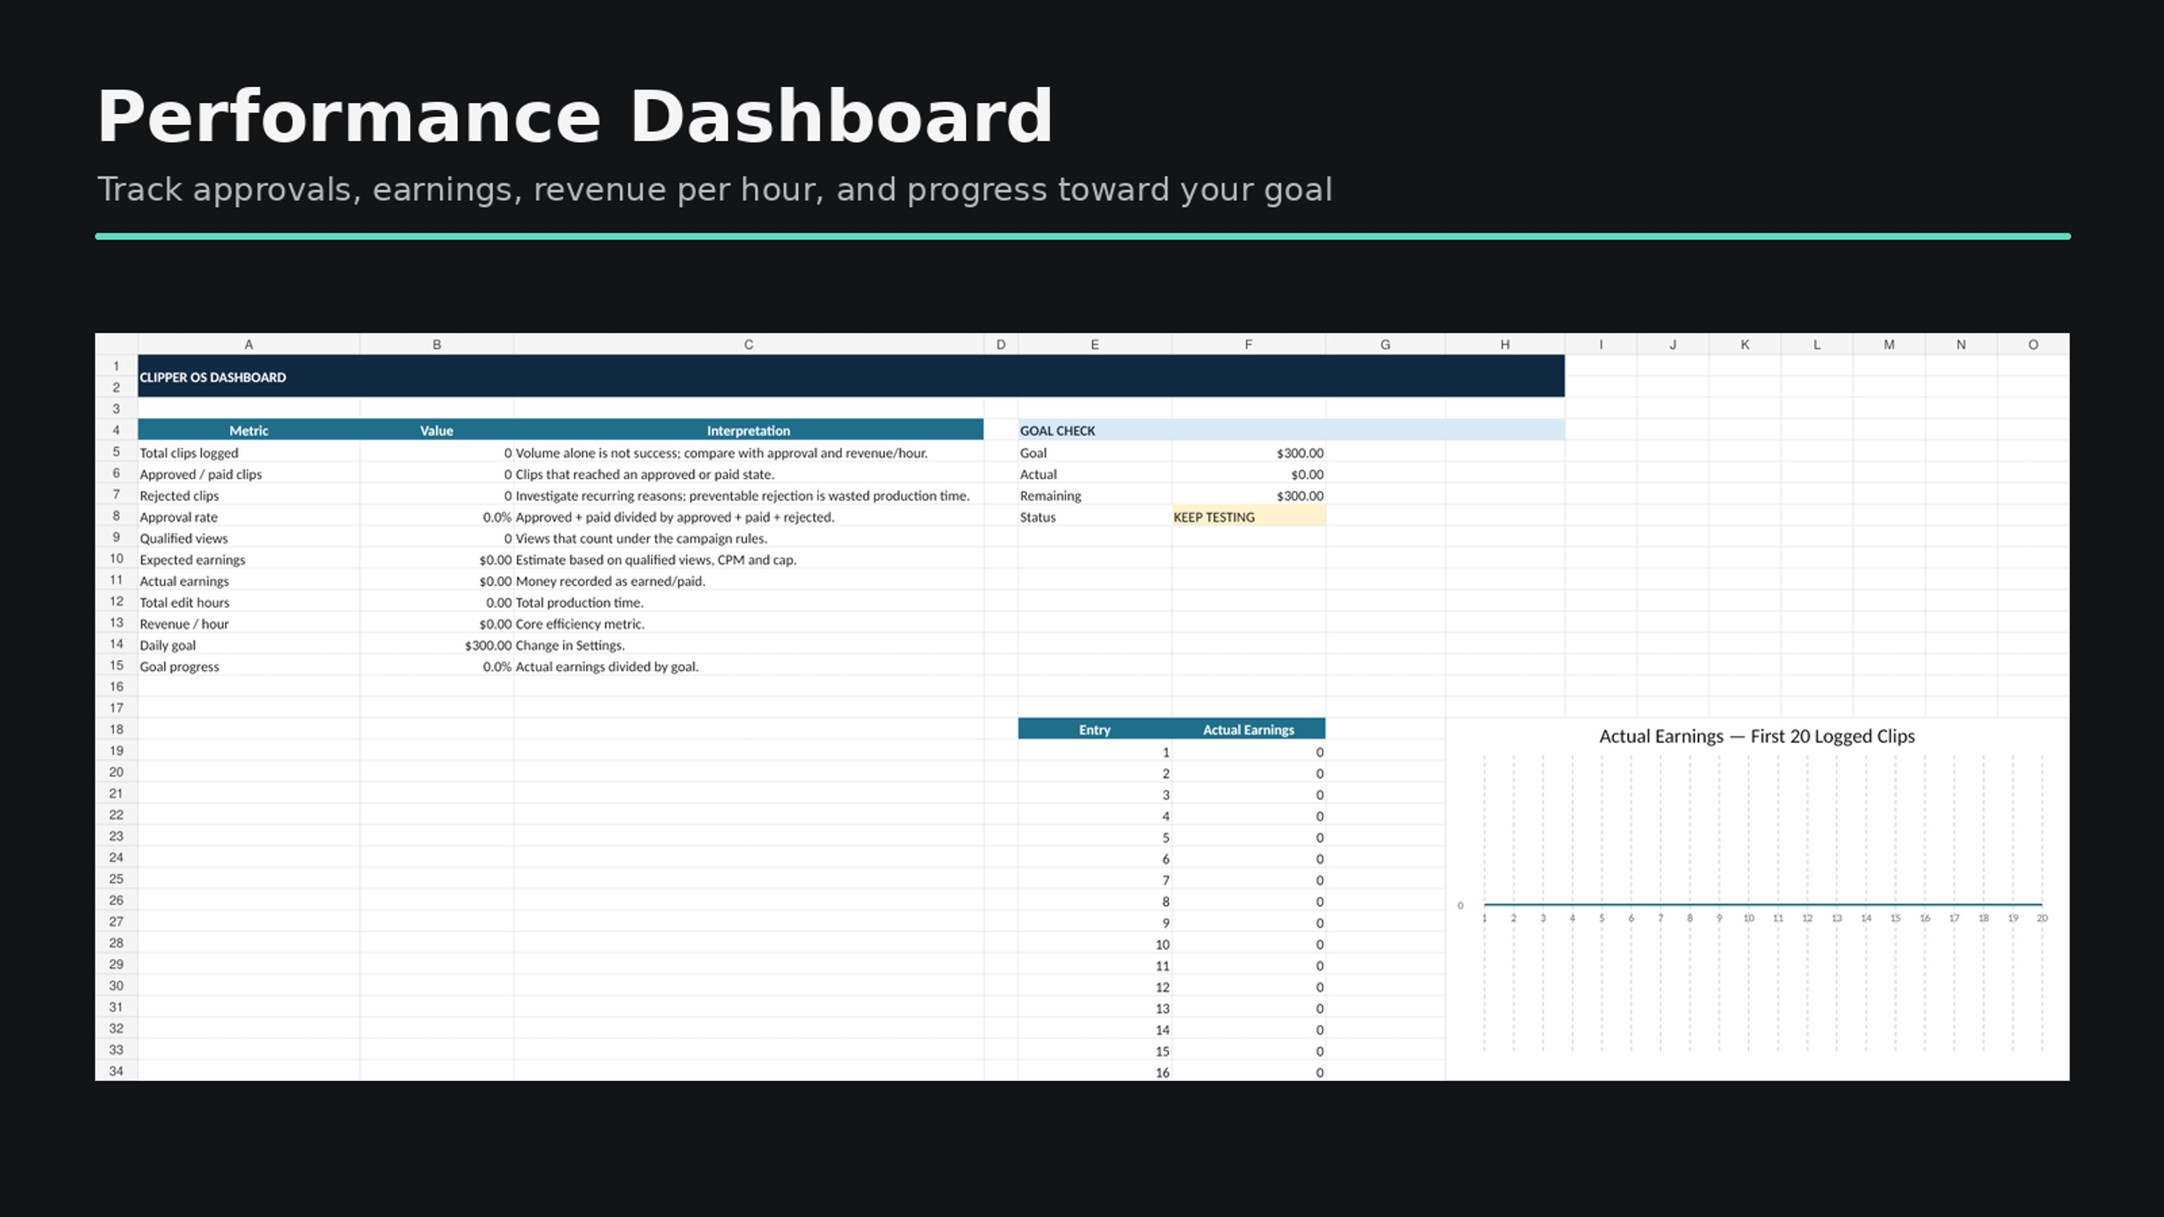Select the 'Revenue / hour' cell
This screenshot has height=1217, width=2164.
point(249,624)
